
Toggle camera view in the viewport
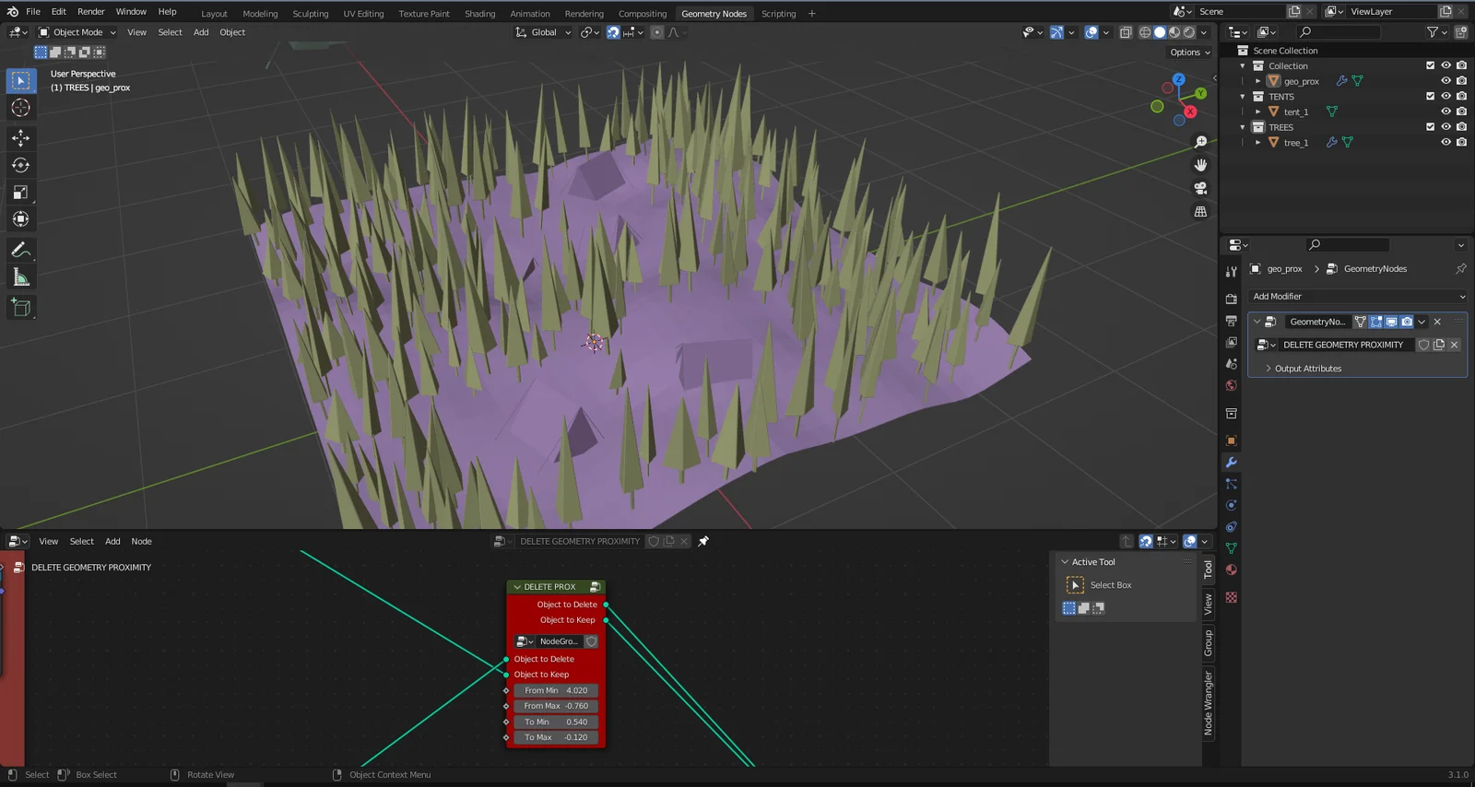point(1200,188)
